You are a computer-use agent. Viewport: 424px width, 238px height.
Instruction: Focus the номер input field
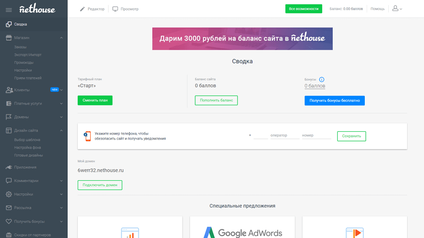317,136
